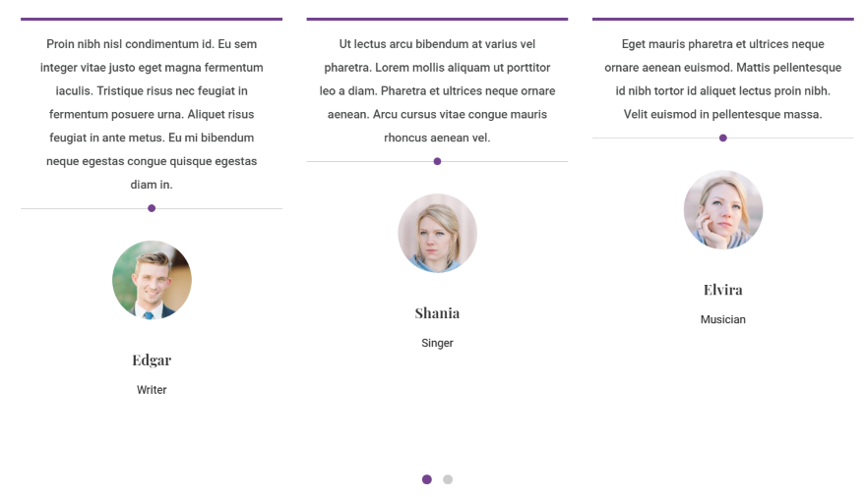
Task: Click the purple top bar of Edgar's card
Action: pyautogui.click(x=152, y=19)
